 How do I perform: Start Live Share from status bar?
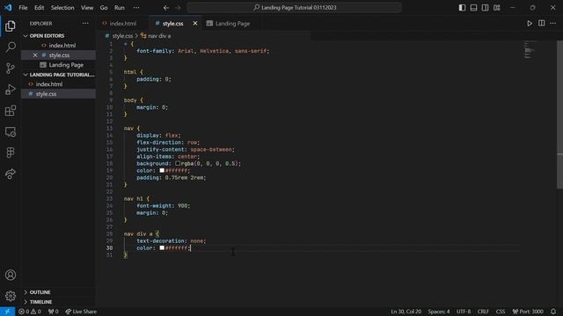click(81, 312)
